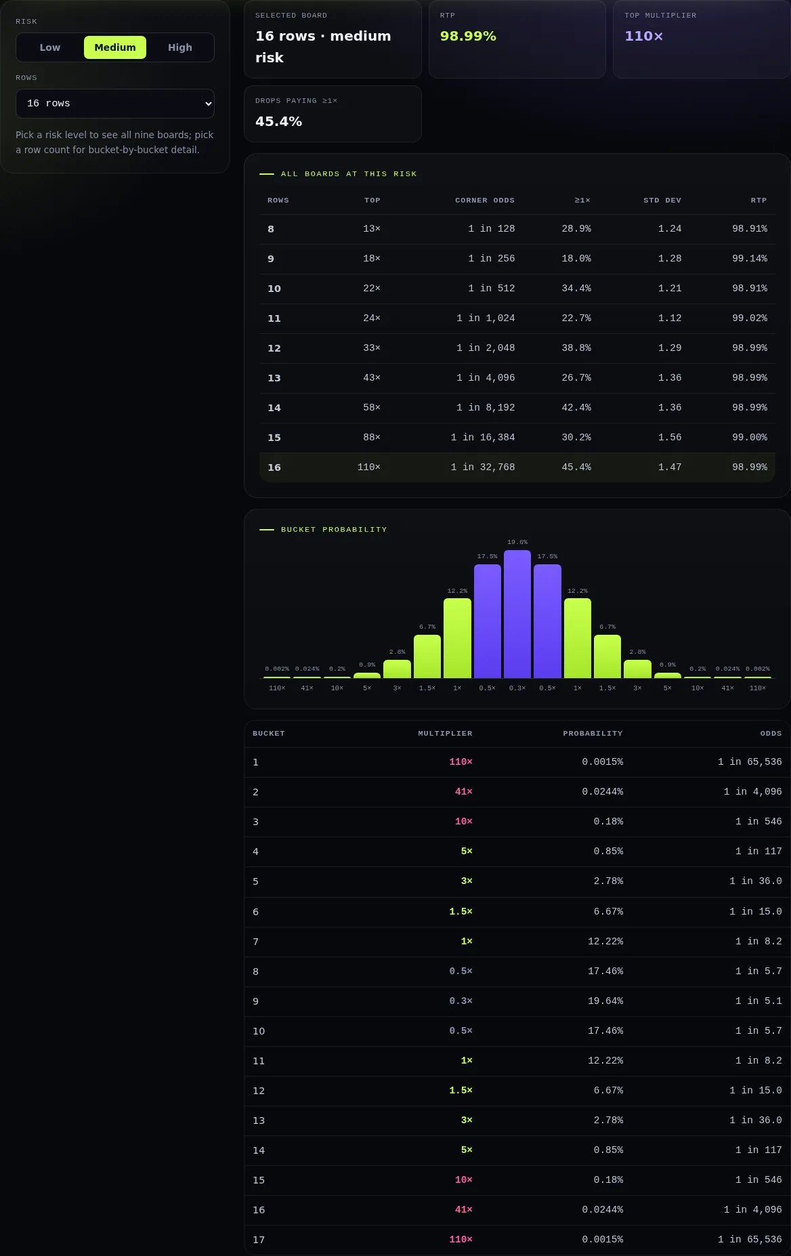This screenshot has height=1256, width=791.
Task: Click the PROBABILITY column header
Action: [593, 734]
